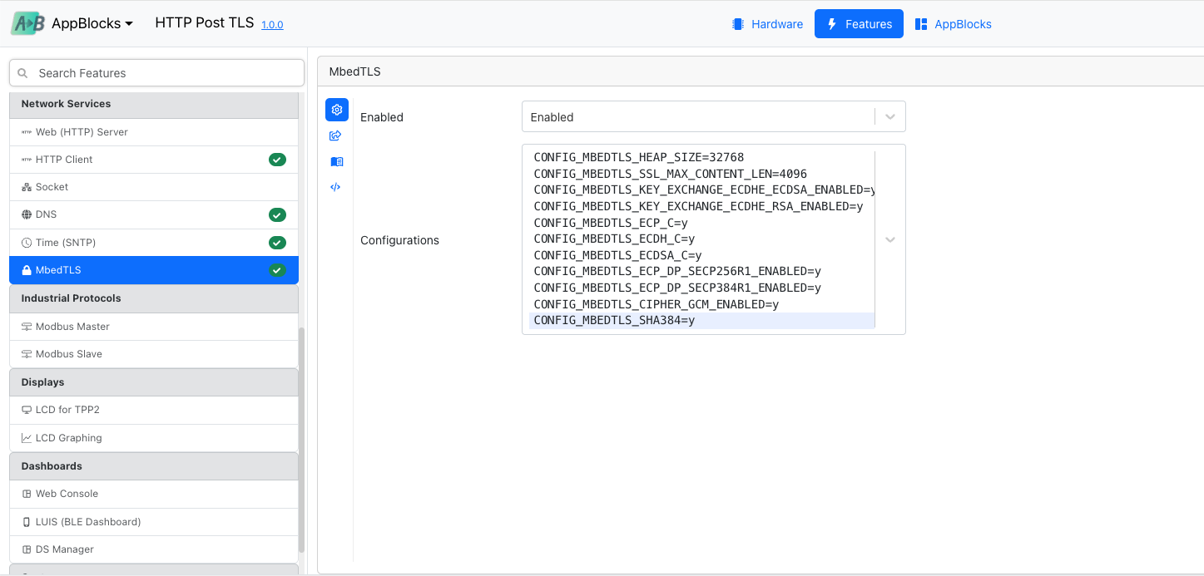The height and width of the screenshot is (576, 1204).
Task: Select Modbus Slave feature
Action: [x=154, y=354]
